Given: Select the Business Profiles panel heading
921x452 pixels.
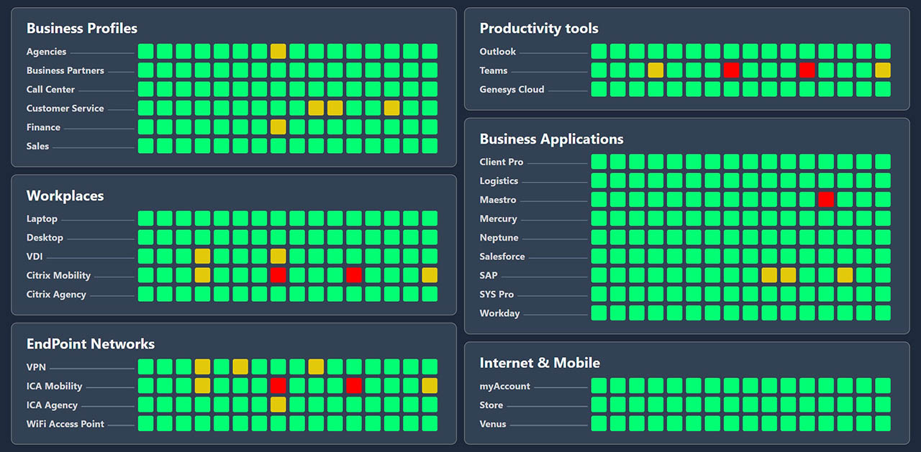Looking at the screenshot, I should [x=82, y=29].
